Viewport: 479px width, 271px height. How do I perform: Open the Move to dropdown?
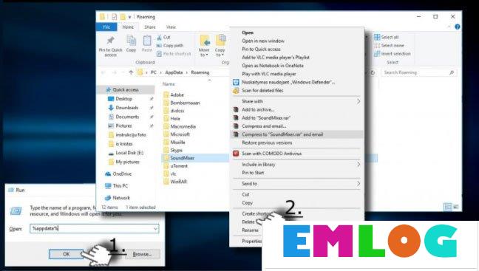click(204, 46)
